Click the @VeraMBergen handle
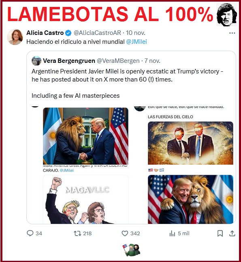 118,61
